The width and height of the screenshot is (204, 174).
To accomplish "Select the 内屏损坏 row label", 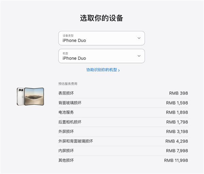I will coord(66,151).
